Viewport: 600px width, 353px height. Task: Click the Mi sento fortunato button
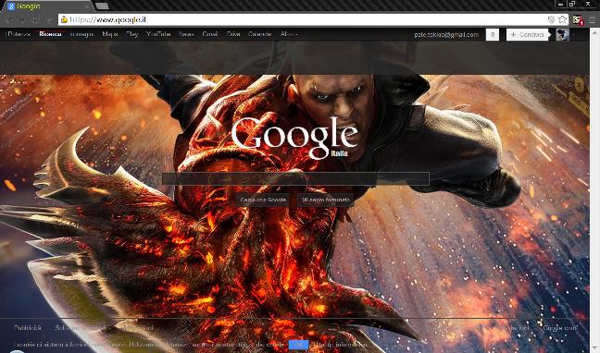(x=326, y=200)
